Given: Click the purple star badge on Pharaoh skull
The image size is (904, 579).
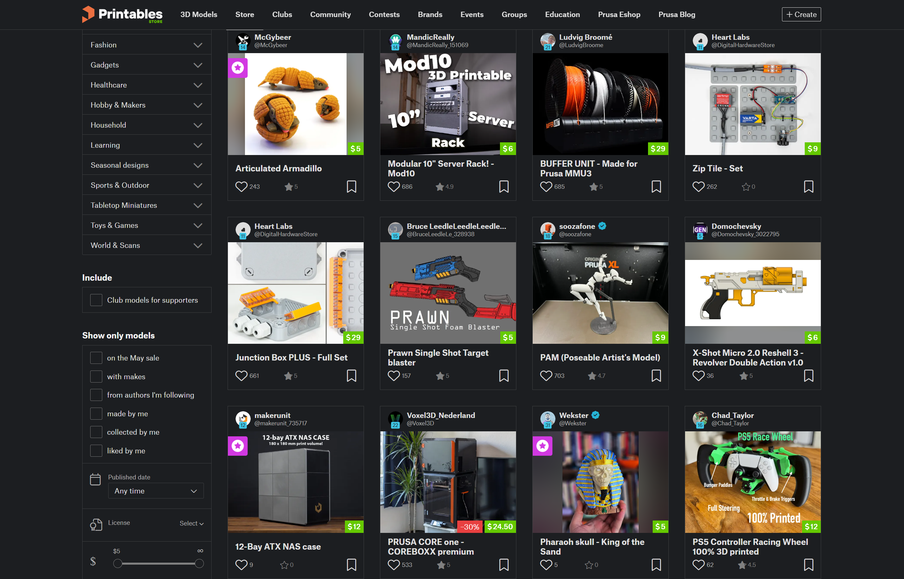Looking at the screenshot, I should point(542,446).
